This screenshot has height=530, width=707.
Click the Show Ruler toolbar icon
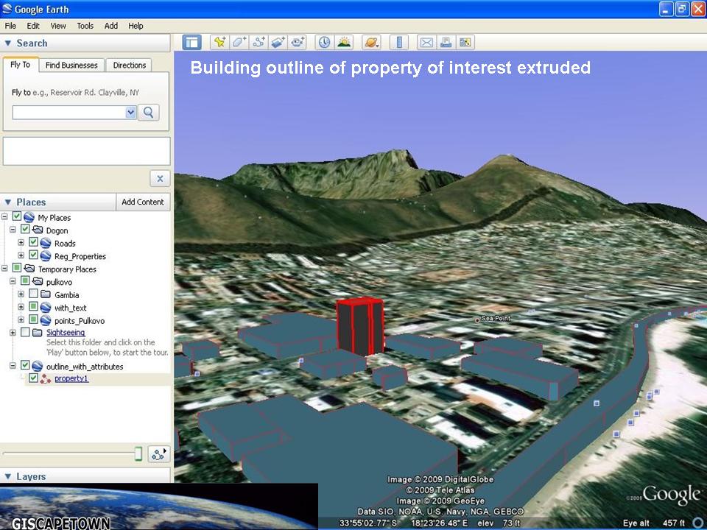pos(399,43)
